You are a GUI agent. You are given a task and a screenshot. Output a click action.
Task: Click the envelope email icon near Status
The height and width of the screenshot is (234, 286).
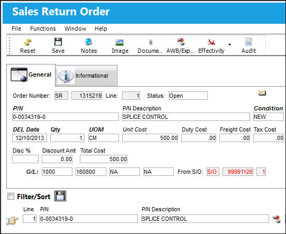(262, 93)
